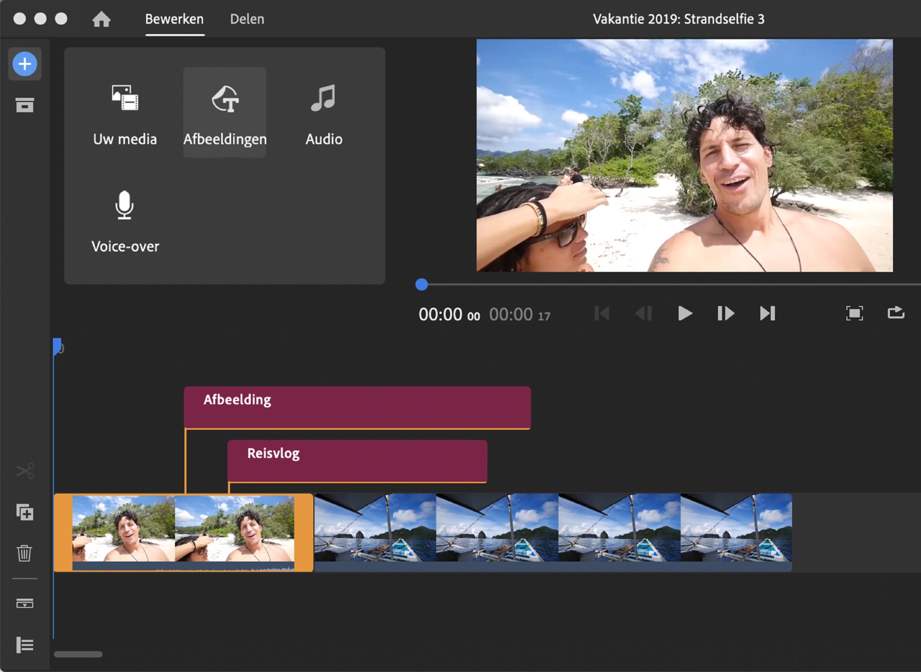This screenshot has width=921, height=672.
Task: Click the blue plus add media button
Action: [x=25, y=64]
